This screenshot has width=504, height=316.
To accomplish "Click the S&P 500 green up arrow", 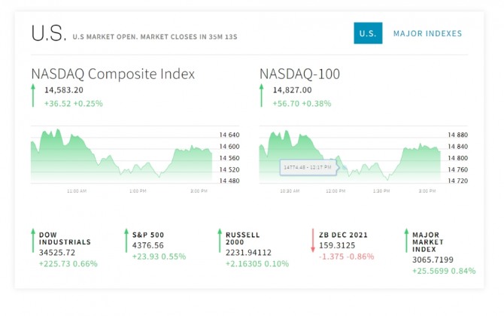I will pos(126,240).
